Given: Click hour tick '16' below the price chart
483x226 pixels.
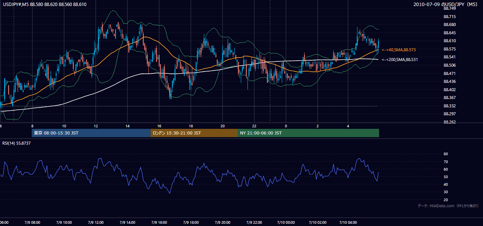Looking at the screenshot, I should pyautogui.click(x=159, y=126).
